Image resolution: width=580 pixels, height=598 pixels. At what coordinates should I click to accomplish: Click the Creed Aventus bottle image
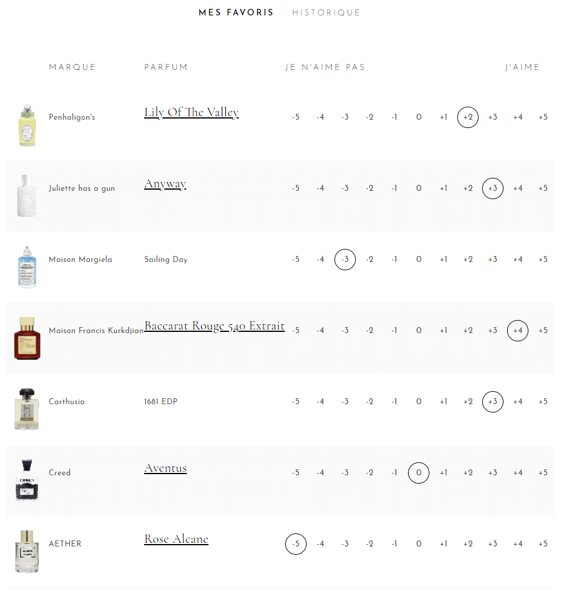27,481
